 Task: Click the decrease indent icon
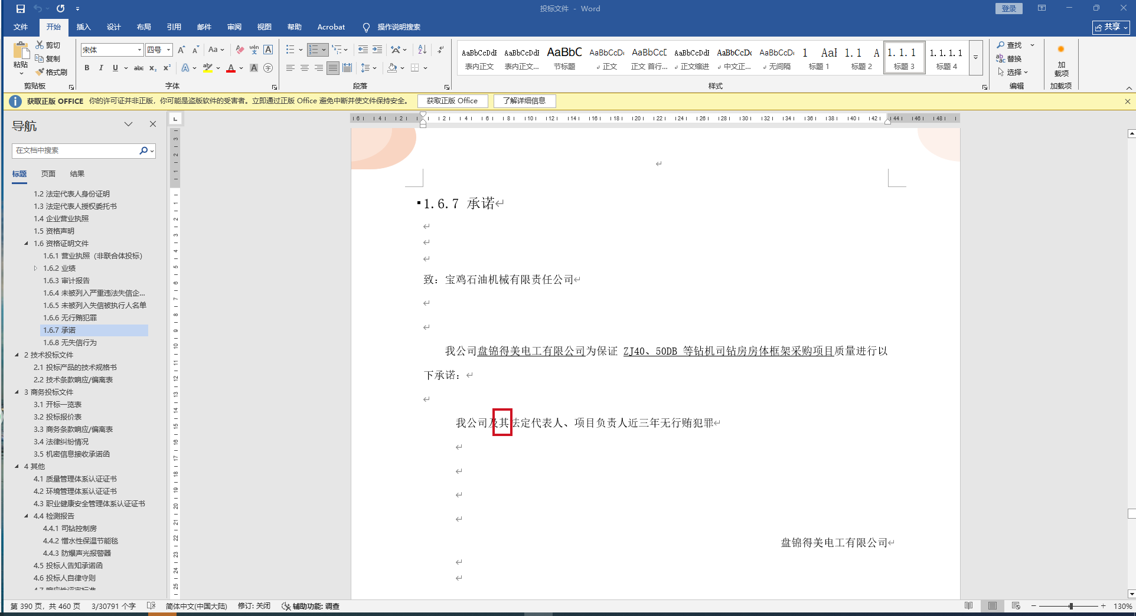coord(363,50)
